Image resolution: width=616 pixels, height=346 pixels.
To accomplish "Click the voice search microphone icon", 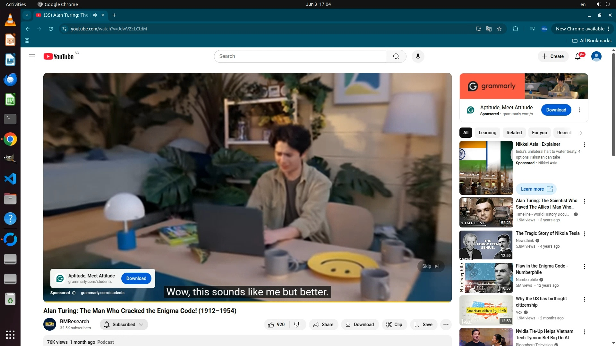I will pos(418,56).
